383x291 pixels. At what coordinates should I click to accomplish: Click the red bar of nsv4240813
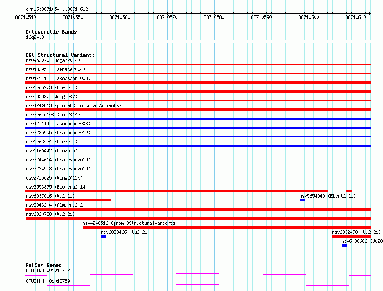point(198,110)
